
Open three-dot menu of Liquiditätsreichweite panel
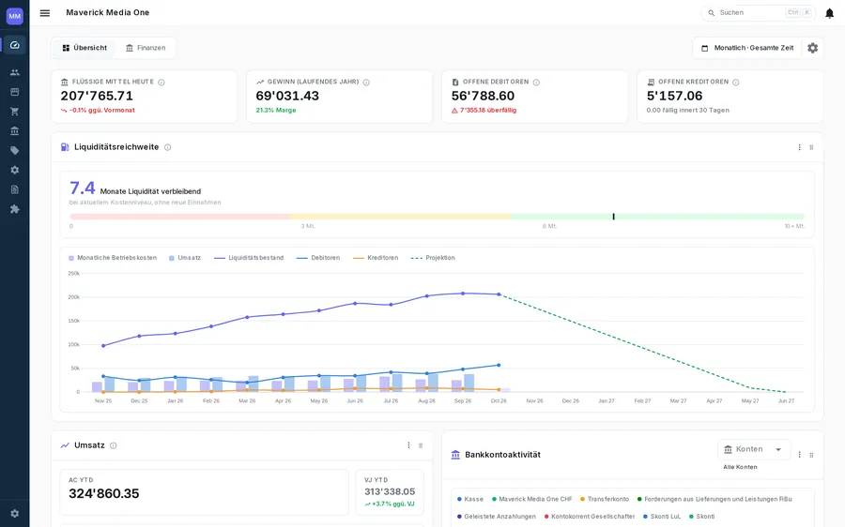coord(799,147)
